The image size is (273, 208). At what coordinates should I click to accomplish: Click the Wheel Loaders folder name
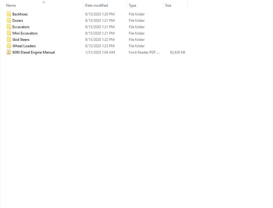coord(24,46)
